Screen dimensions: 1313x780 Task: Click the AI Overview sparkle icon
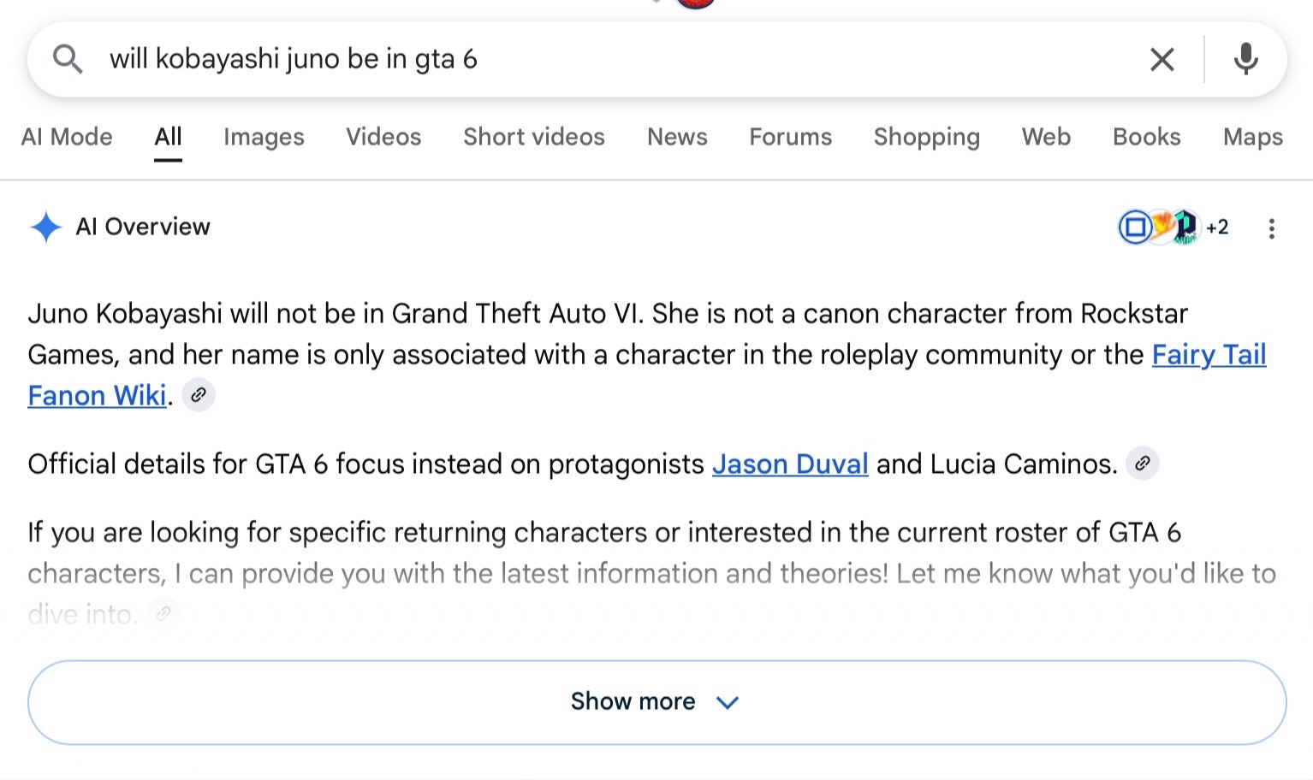tap(45, 227)
